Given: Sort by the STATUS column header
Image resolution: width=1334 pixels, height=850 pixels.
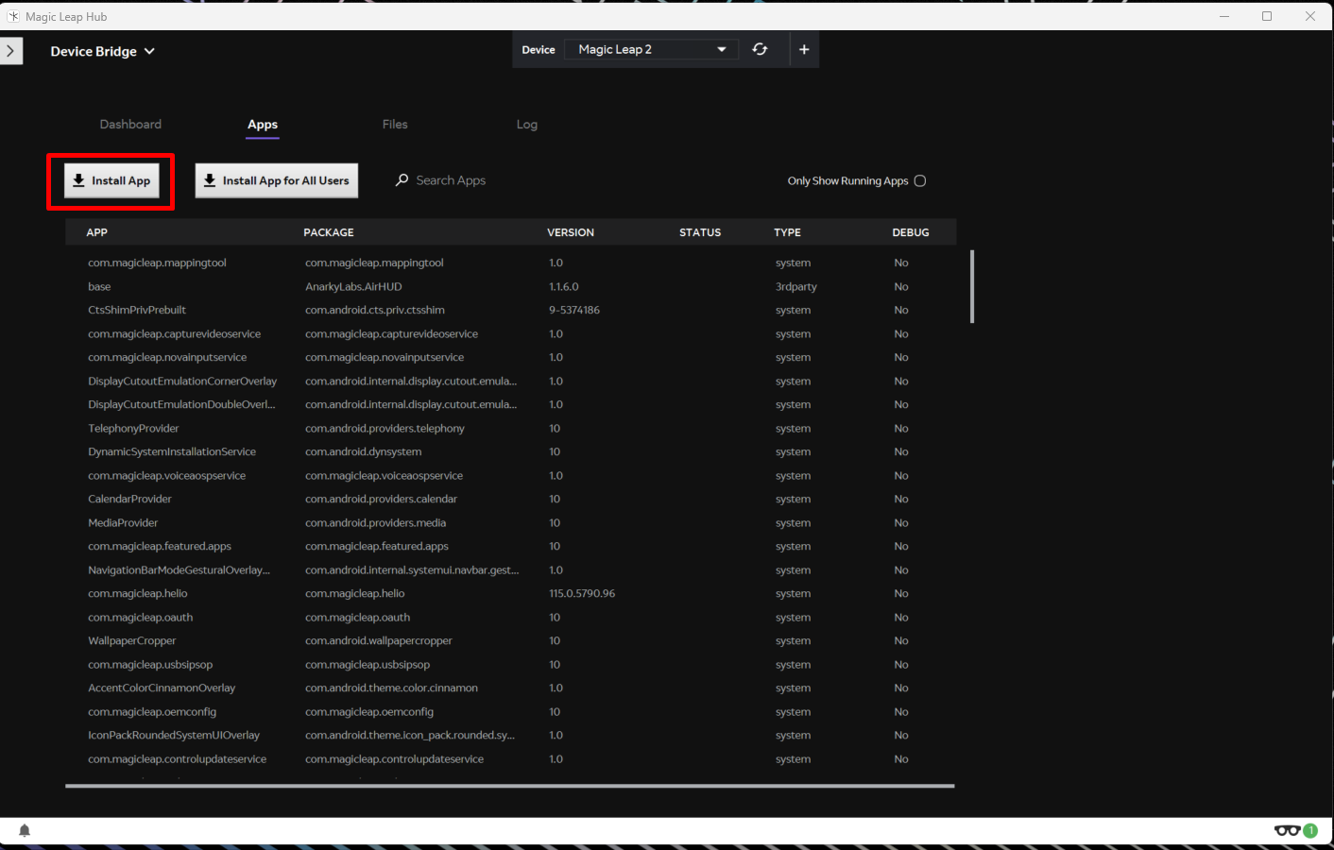Looking at the screenshot, I should point(700,232).
